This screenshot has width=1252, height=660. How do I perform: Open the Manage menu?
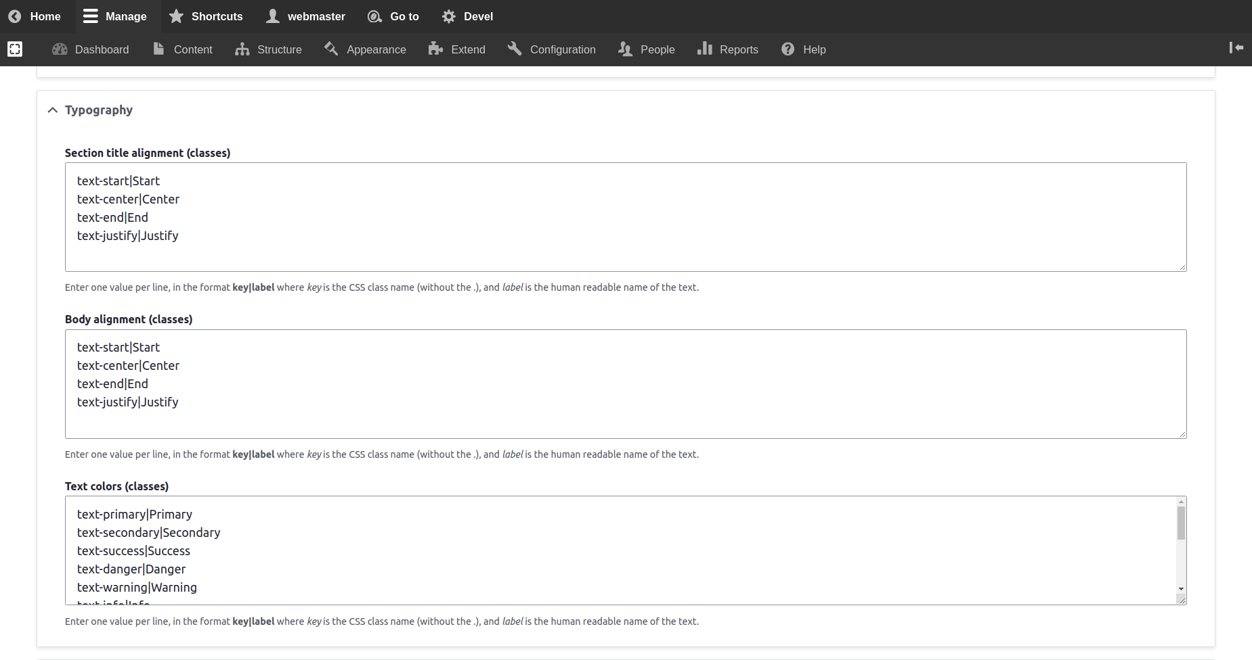pyautogui.click(x=115, y=16)
